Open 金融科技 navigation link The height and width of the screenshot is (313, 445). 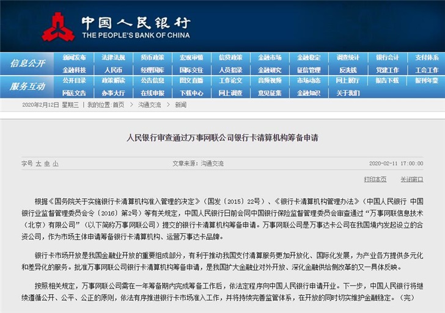pos(74,70)
